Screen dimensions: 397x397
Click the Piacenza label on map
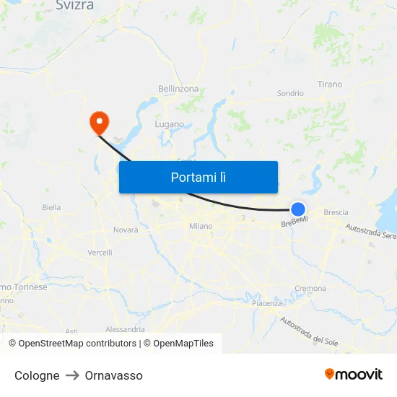click(x=267, y=303)
